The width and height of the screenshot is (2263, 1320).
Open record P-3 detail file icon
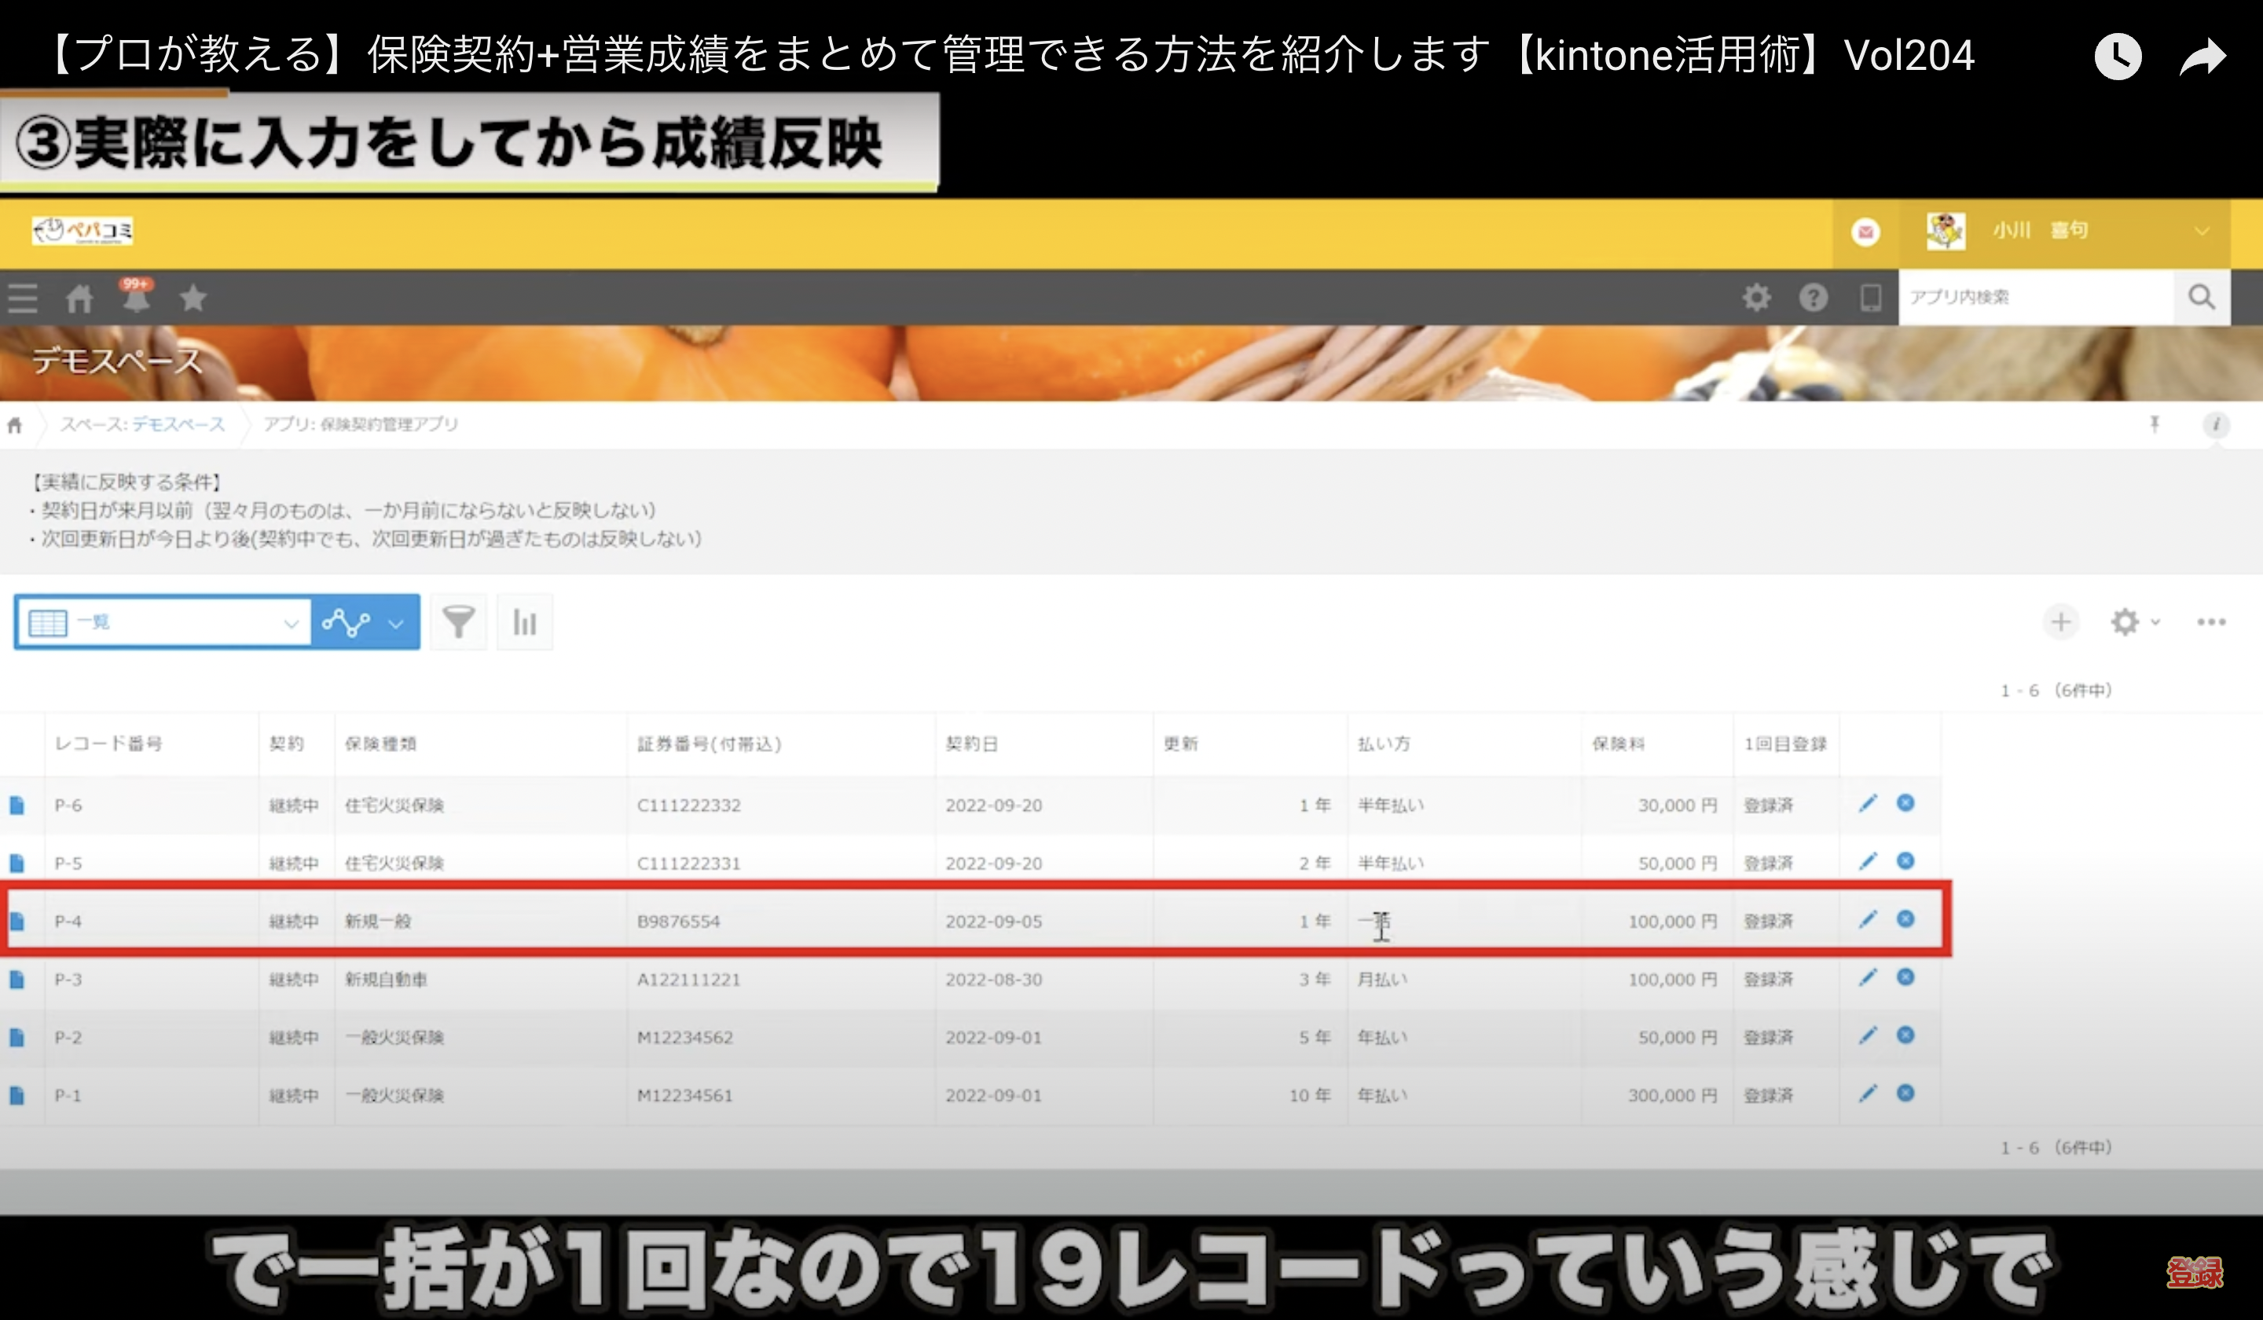17,979
